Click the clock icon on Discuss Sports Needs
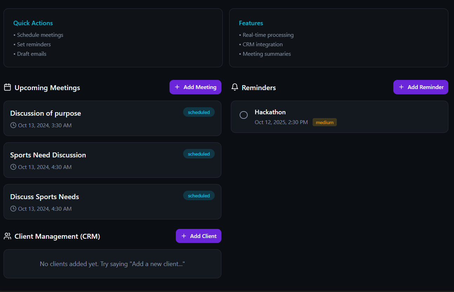Viewport: 454px width, 292px height. (13, 209)
